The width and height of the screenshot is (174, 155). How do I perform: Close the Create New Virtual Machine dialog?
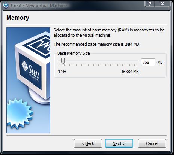point(162,4)
